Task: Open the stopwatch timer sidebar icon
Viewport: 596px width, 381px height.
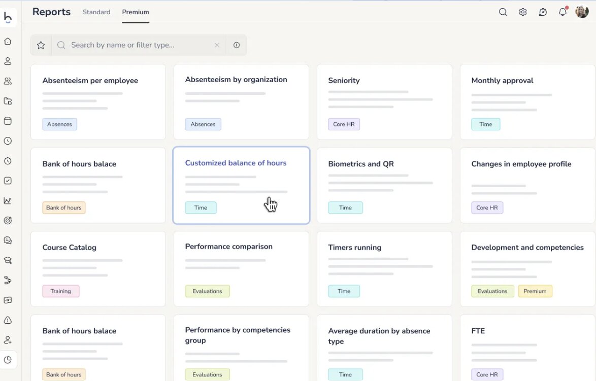Action: 8,161
